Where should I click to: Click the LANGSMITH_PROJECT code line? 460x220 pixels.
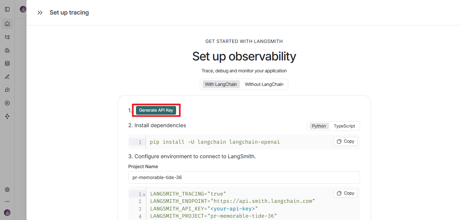(213, 216)
